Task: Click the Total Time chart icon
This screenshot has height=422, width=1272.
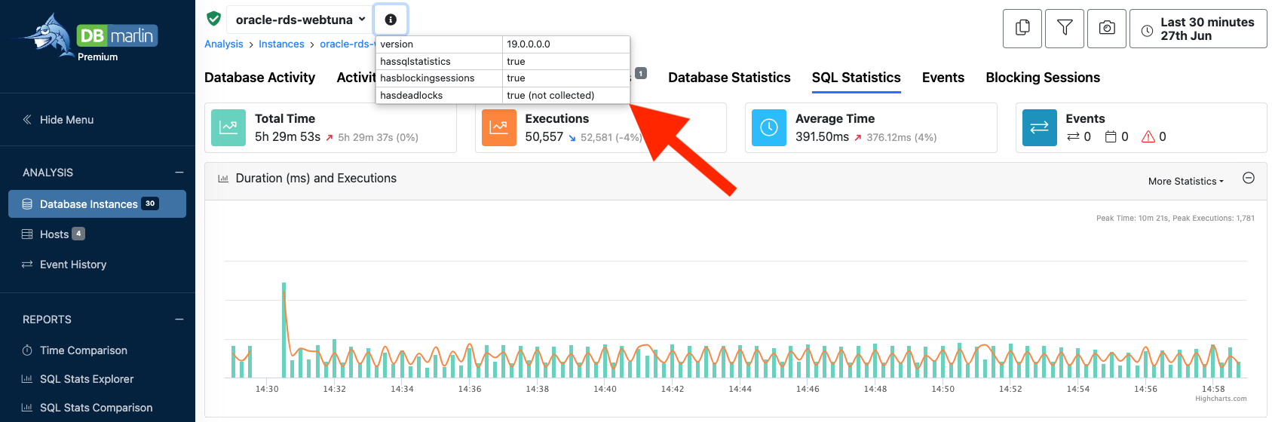Action: [x=228, y=128]
